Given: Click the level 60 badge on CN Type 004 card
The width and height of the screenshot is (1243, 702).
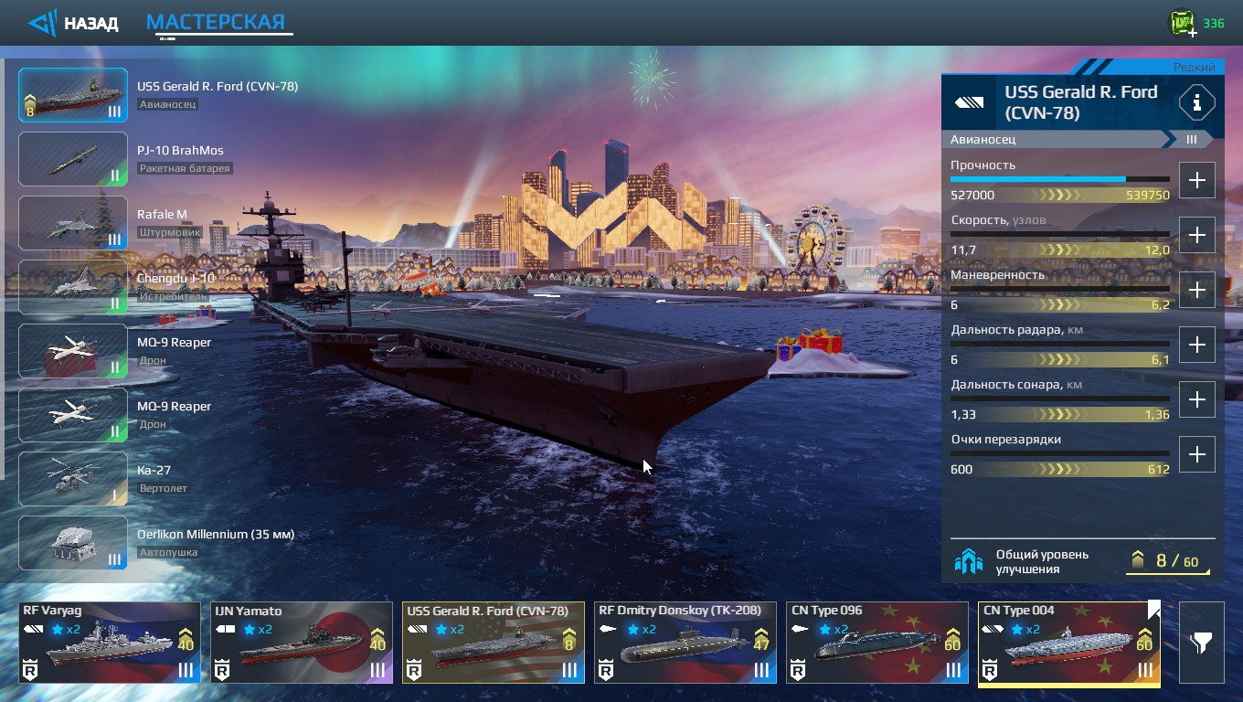Looking at the screenshot, I should [1145, 640].
